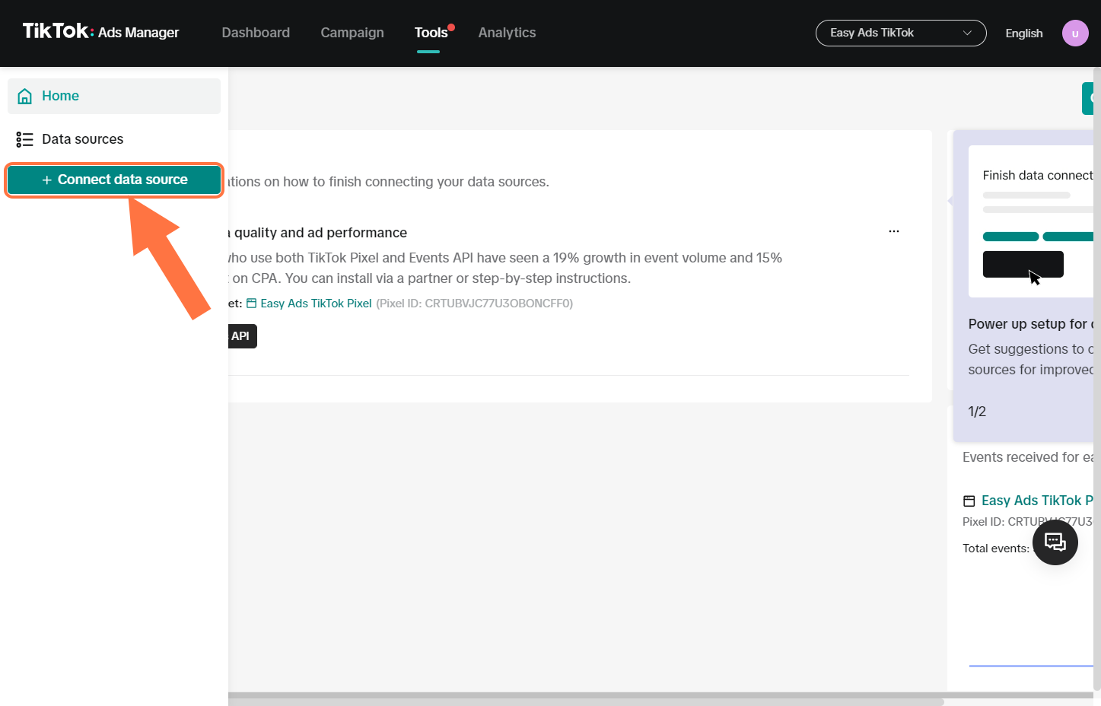1101x706 pixels.
Task: Open the Easy Ads TikTok account dropdown
Action: (x=900, y=33)
